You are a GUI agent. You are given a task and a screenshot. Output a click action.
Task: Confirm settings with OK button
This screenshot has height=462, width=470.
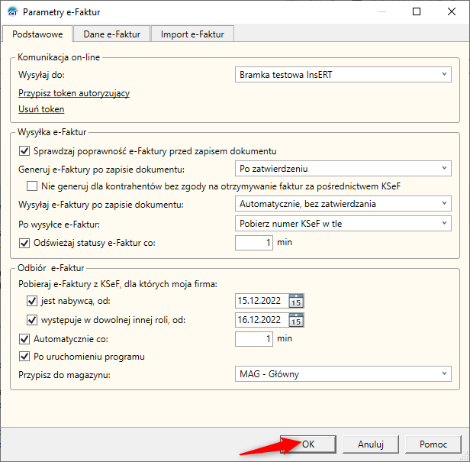point(307,444)
